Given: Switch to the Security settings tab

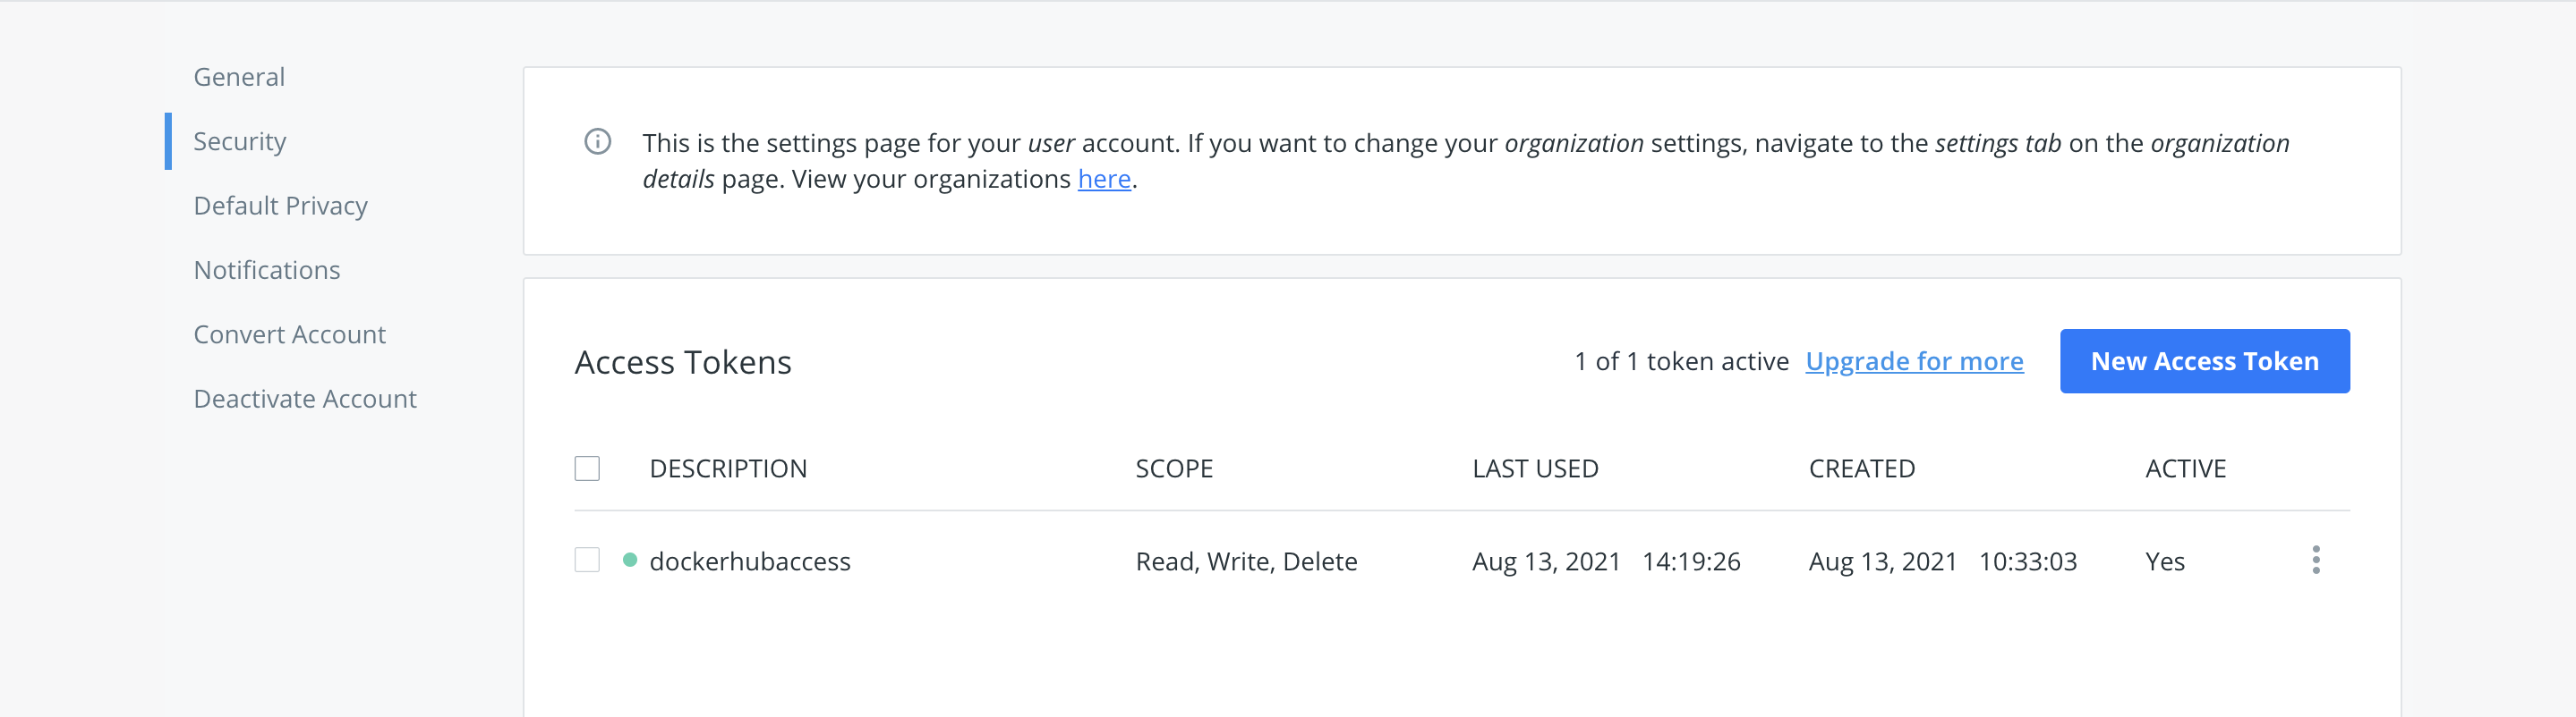Looking at the screenshot, I should [240, 142].
